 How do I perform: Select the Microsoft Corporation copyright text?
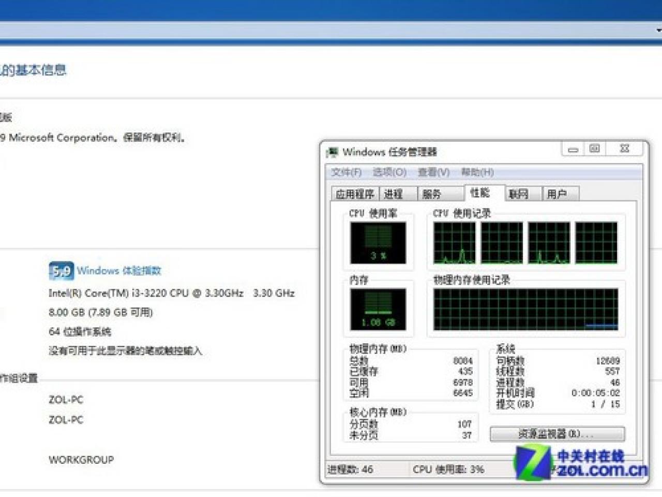(x=93, y=138)
